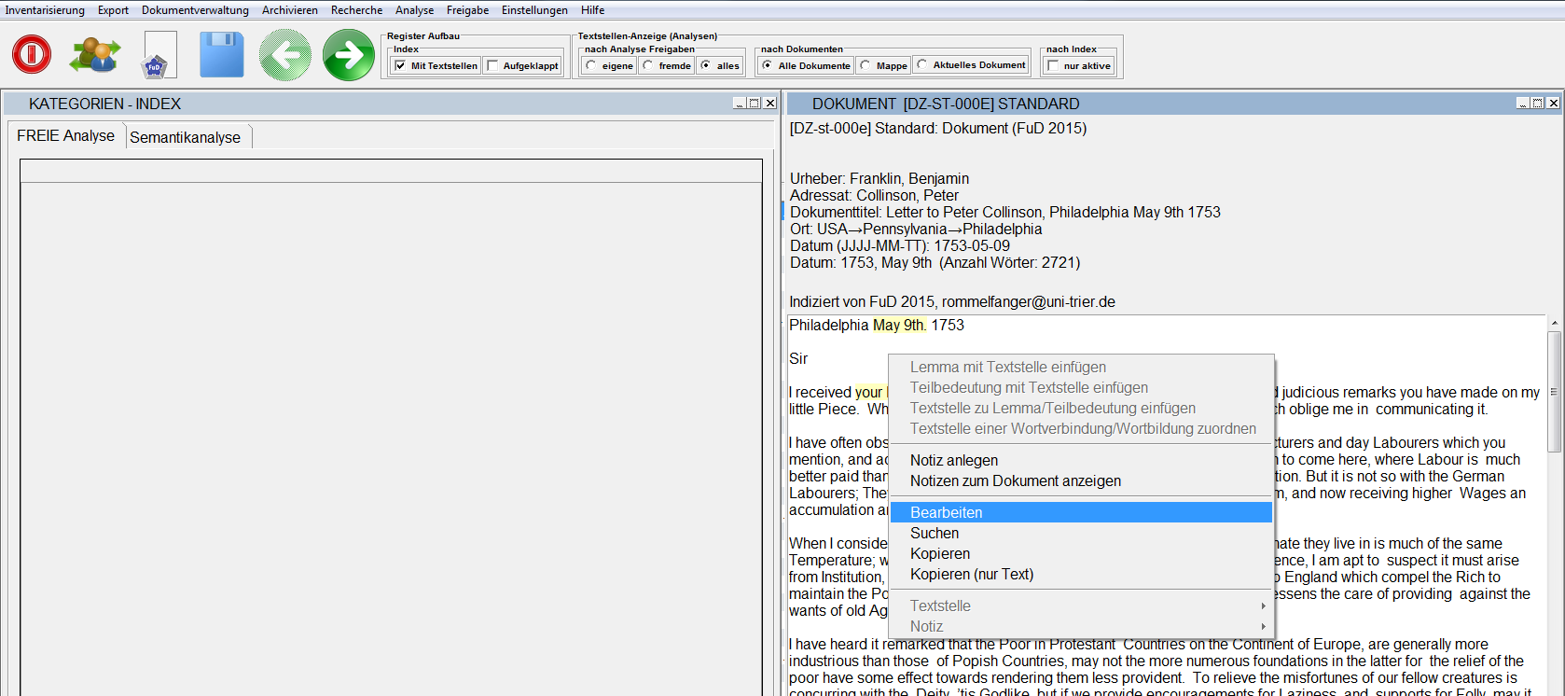This screenshot has height=696, width=1565.
Task: Minimize the DOKUMENT panel
Action: point(1522,104)
